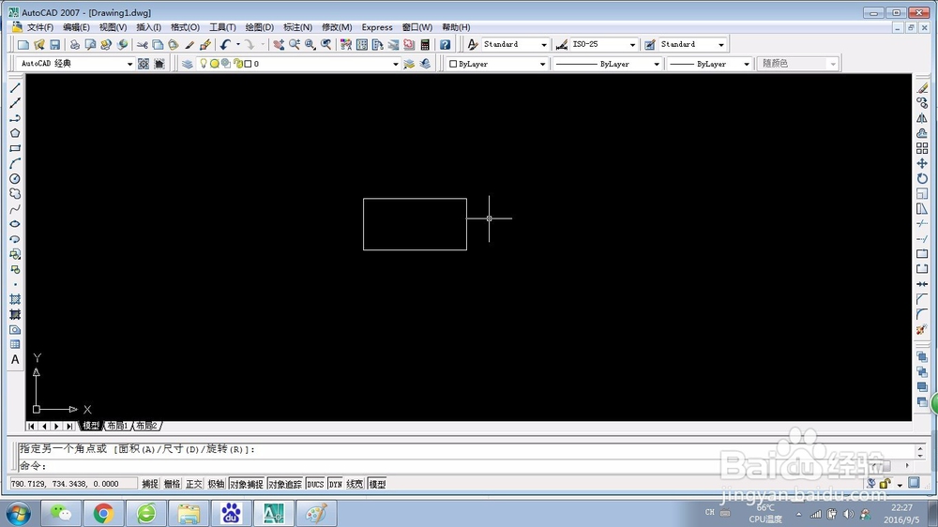Image resolution: width=938 pixels, height=527 pixels.
Task: Select the Spline draw tool
Action: (x=15, y=209)
